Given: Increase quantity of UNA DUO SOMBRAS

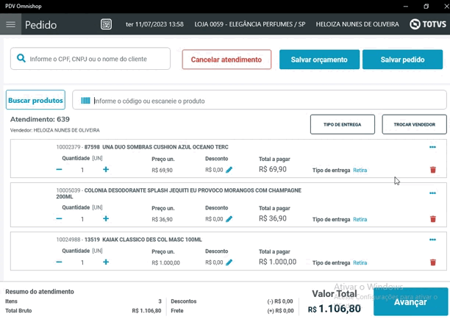Looking at the screenshot, I should coord(106,170).
